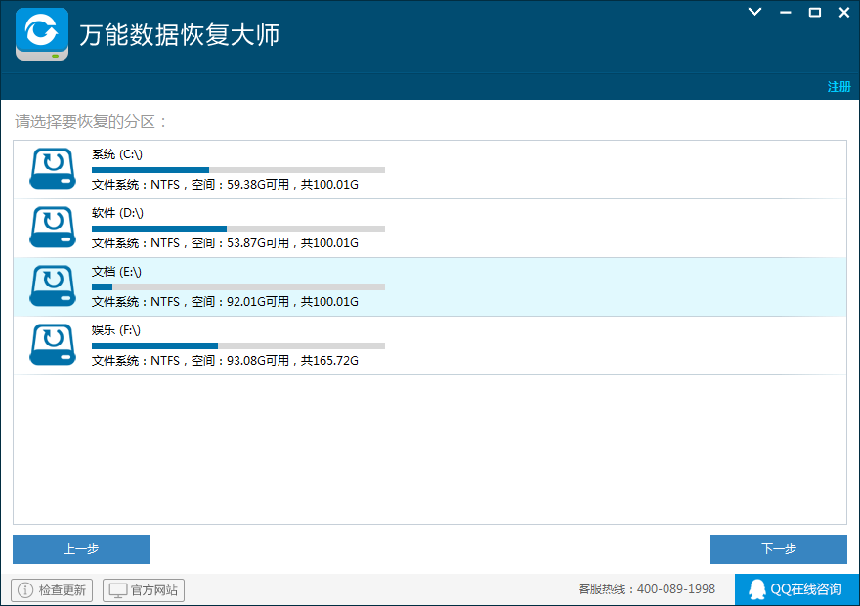
Task: Click the 万能数据恢复大师 app logo icon
Action: [41, 34]
